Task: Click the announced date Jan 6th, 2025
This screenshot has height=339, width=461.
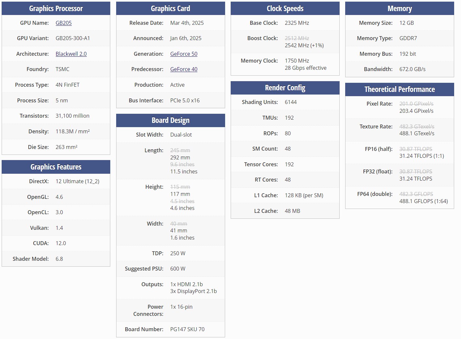Action: (186, 38)
